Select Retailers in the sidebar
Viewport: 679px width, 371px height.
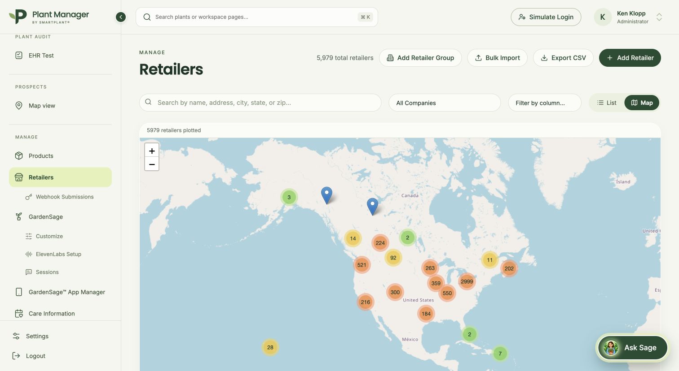pyautogui.click(x=60, y=177)
